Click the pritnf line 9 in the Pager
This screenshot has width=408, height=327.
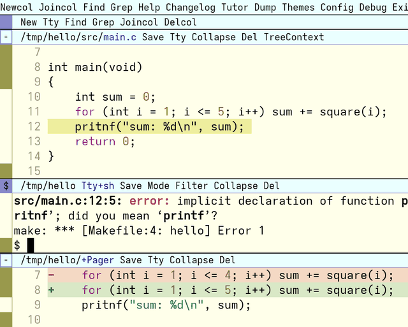[166, 305]
